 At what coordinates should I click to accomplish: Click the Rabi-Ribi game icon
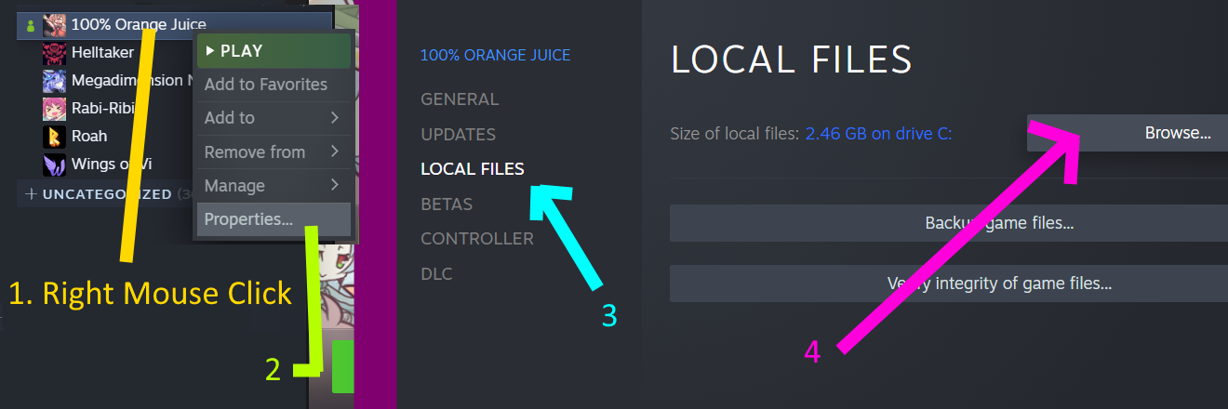pyautogui.click(x=54, y=109)
